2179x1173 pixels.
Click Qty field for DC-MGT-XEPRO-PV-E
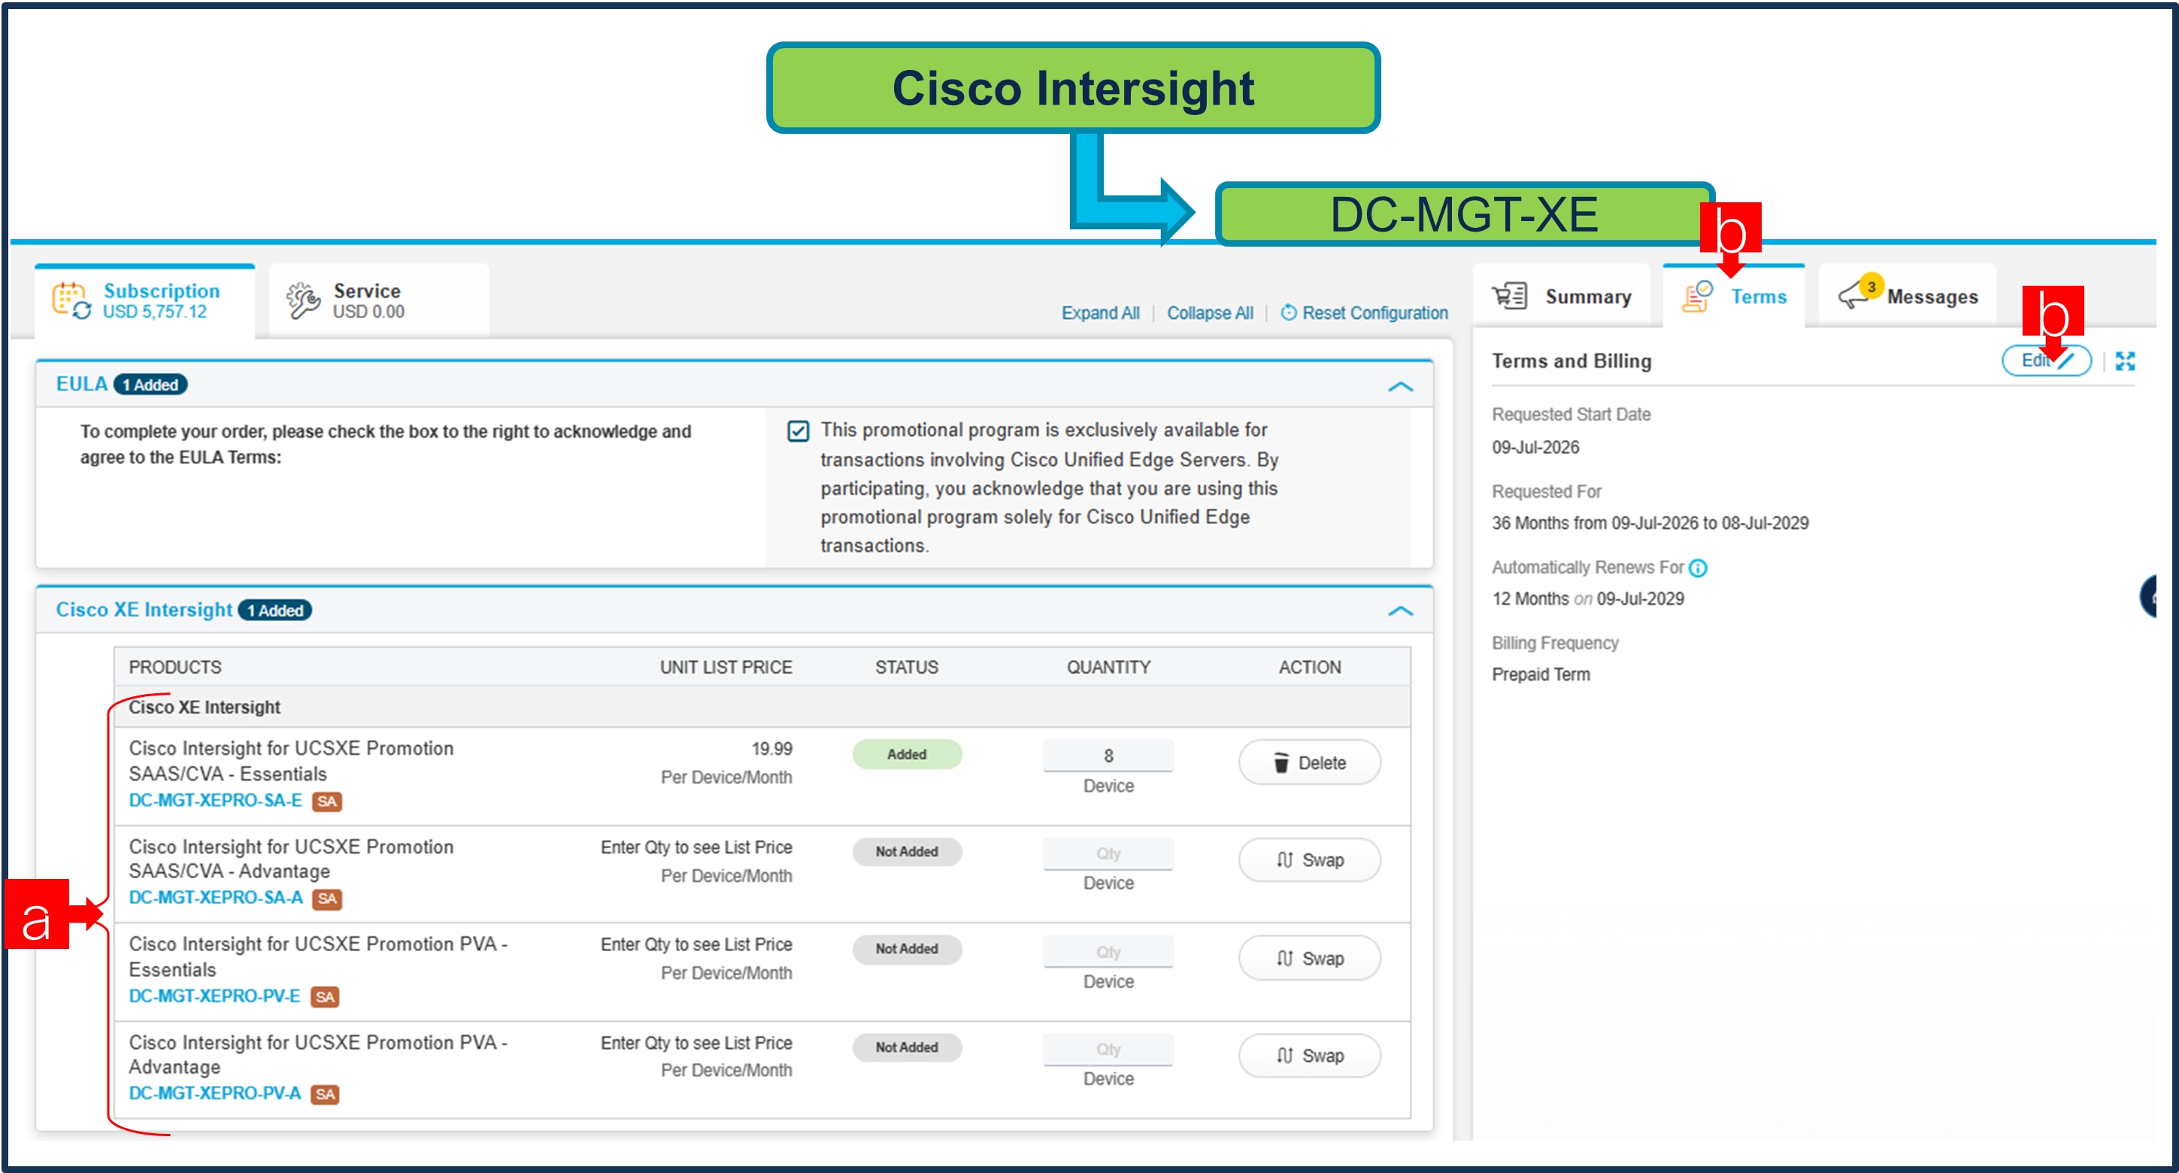point(1108,951)
